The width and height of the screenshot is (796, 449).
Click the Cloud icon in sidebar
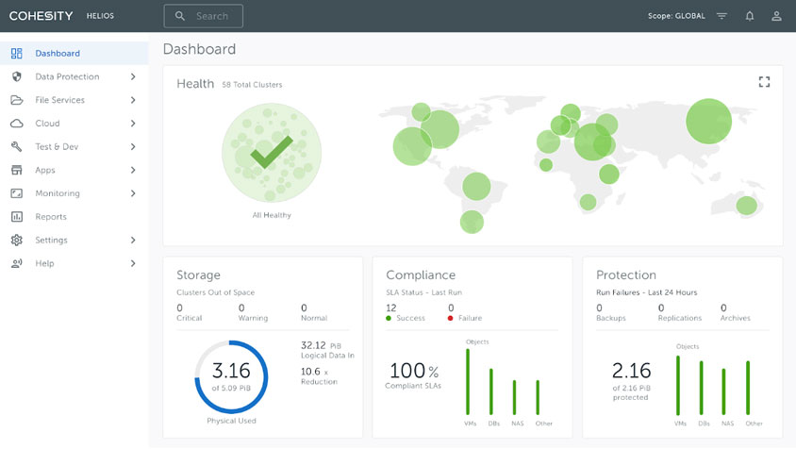pos(16,124)
